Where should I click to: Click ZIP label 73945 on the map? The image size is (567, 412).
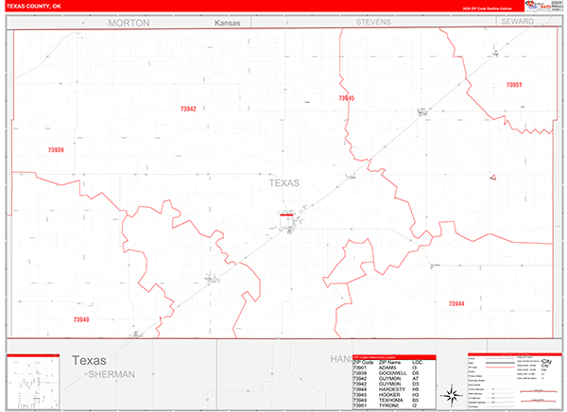coord(347,98)
